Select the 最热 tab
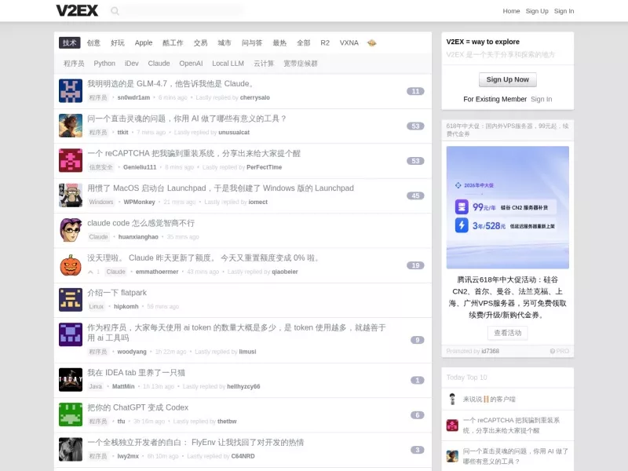Screen dimensions: 628x471 point(279,43)
